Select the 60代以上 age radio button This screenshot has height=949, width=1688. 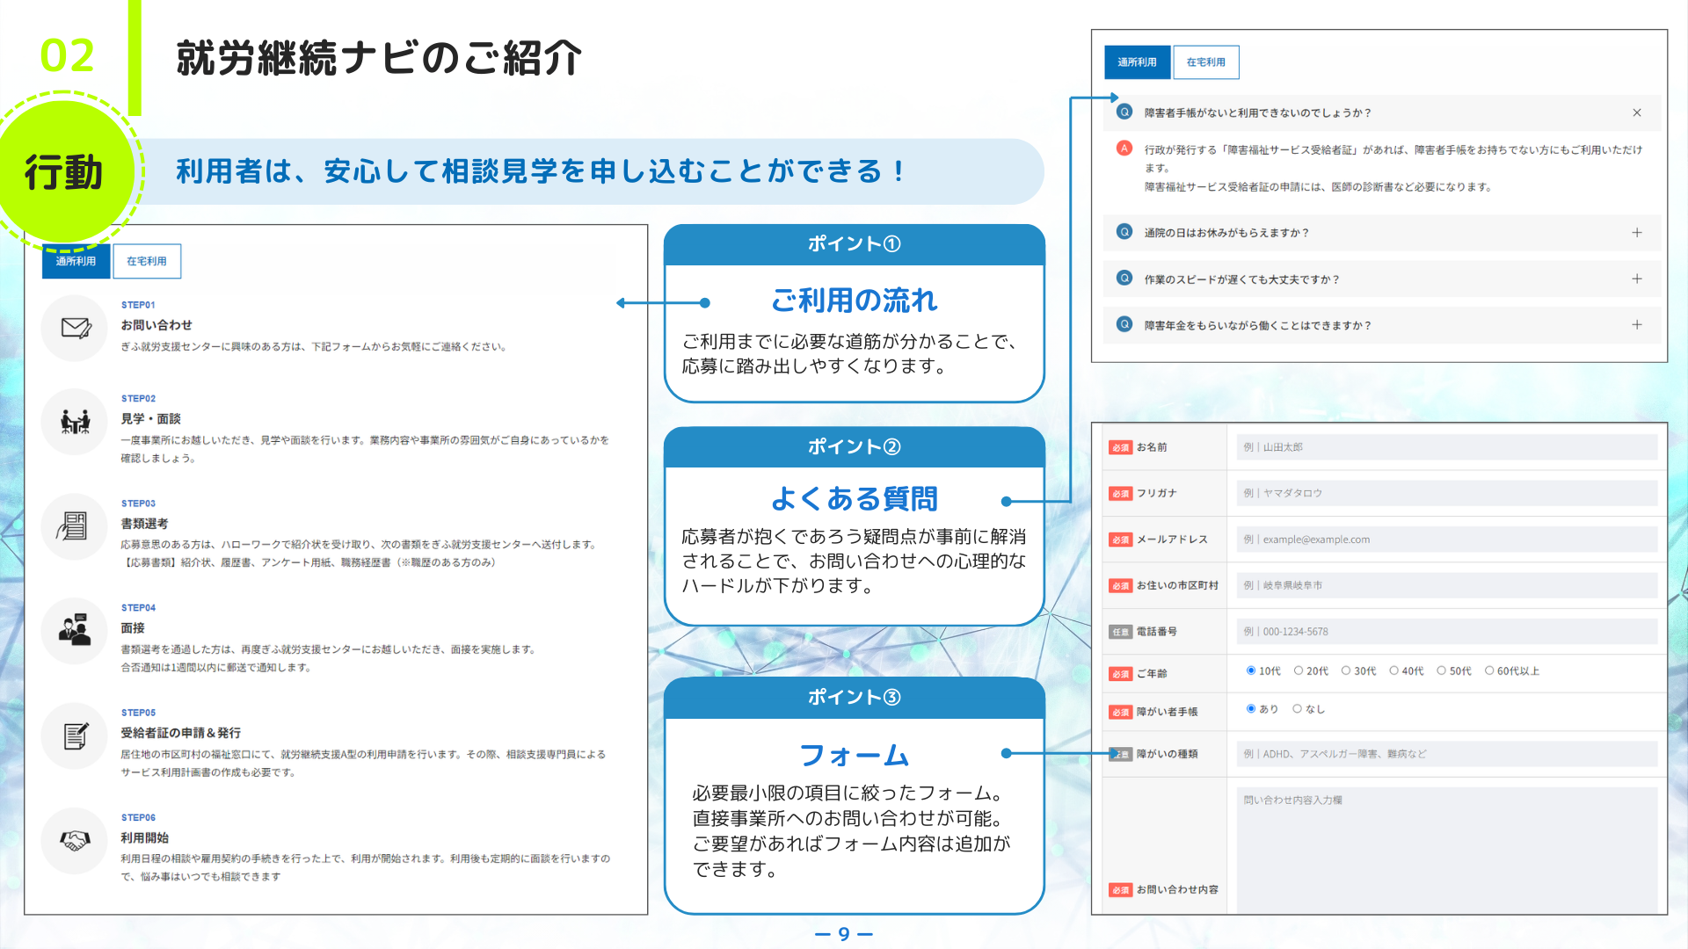[1489, 670]
